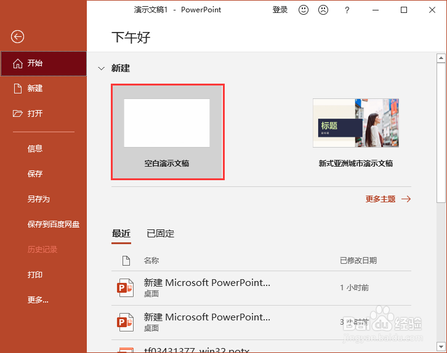Select 新建 in the left sidebar
Image resolution: width=447 pixels, height=353 pixels.
coord(44,89)
